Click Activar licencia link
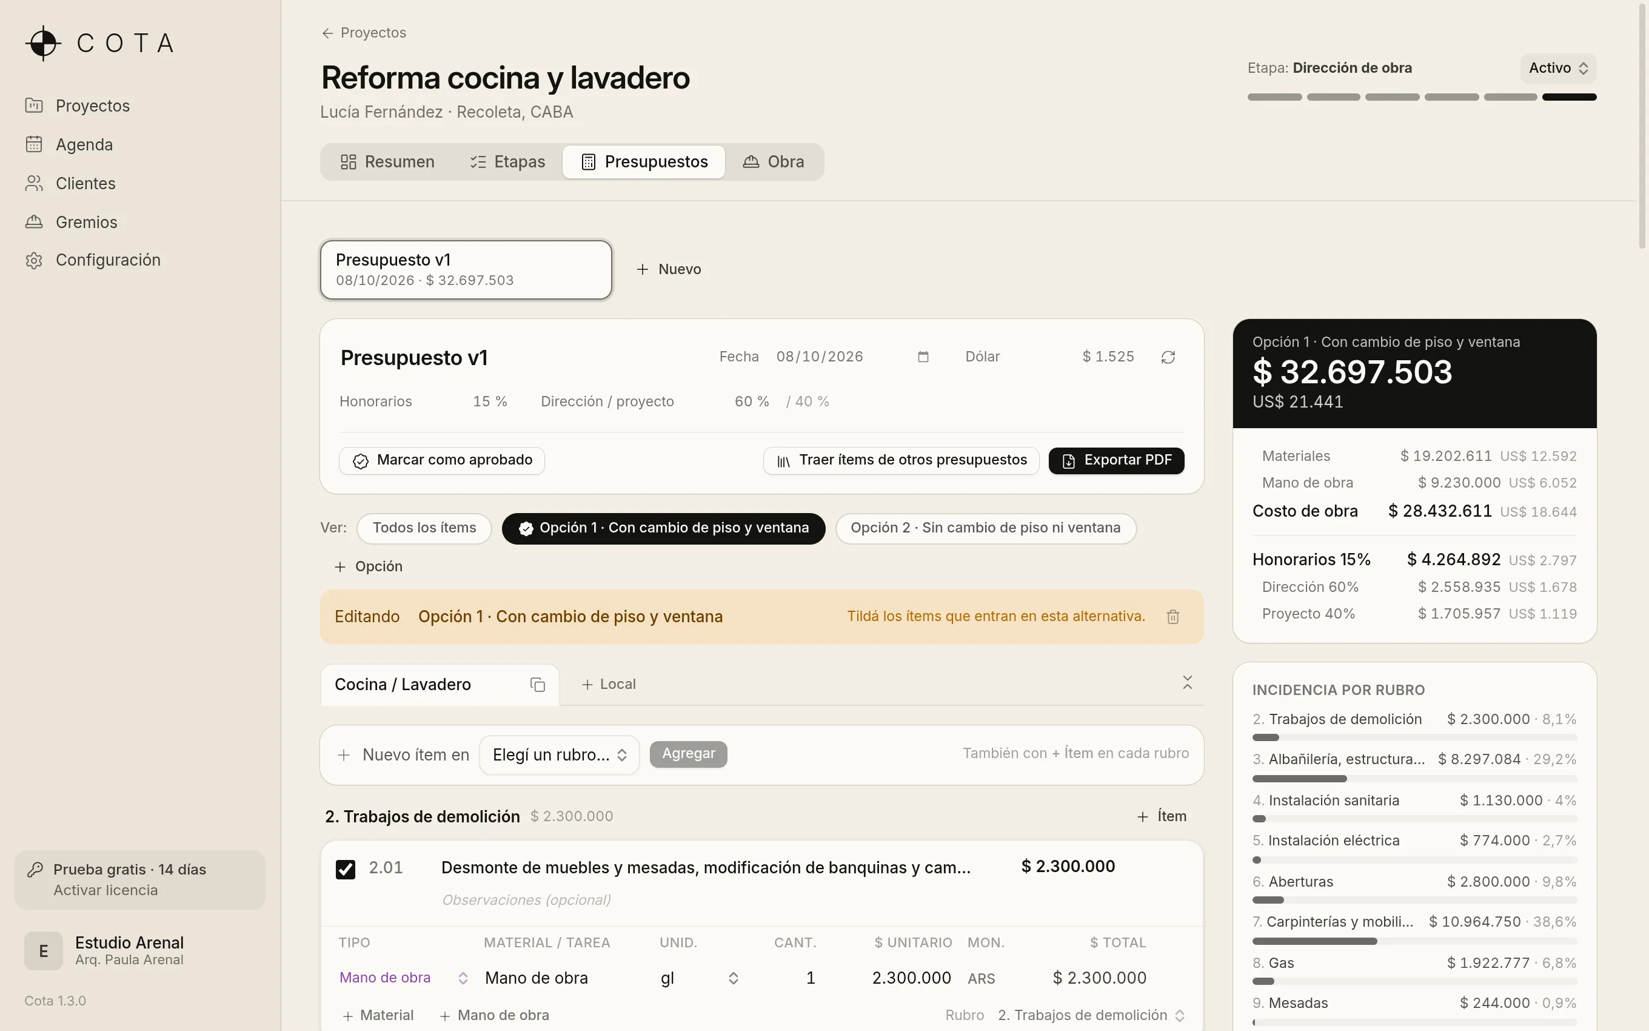Viewport: 1649px width, 1031px height. pyautogui.click(x=105, y=890)
